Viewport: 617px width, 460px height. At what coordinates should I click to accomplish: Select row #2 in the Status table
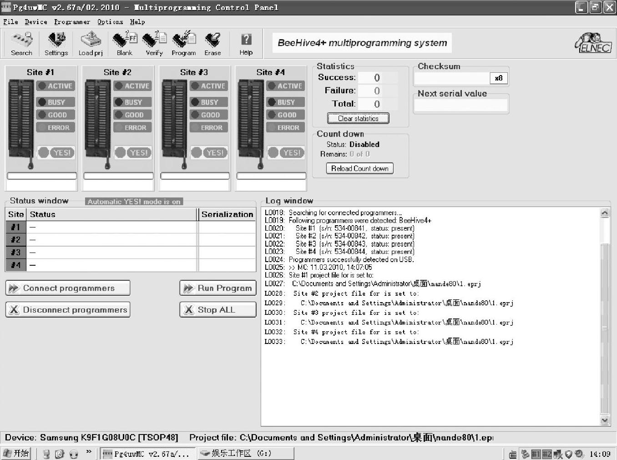point(131,240)
